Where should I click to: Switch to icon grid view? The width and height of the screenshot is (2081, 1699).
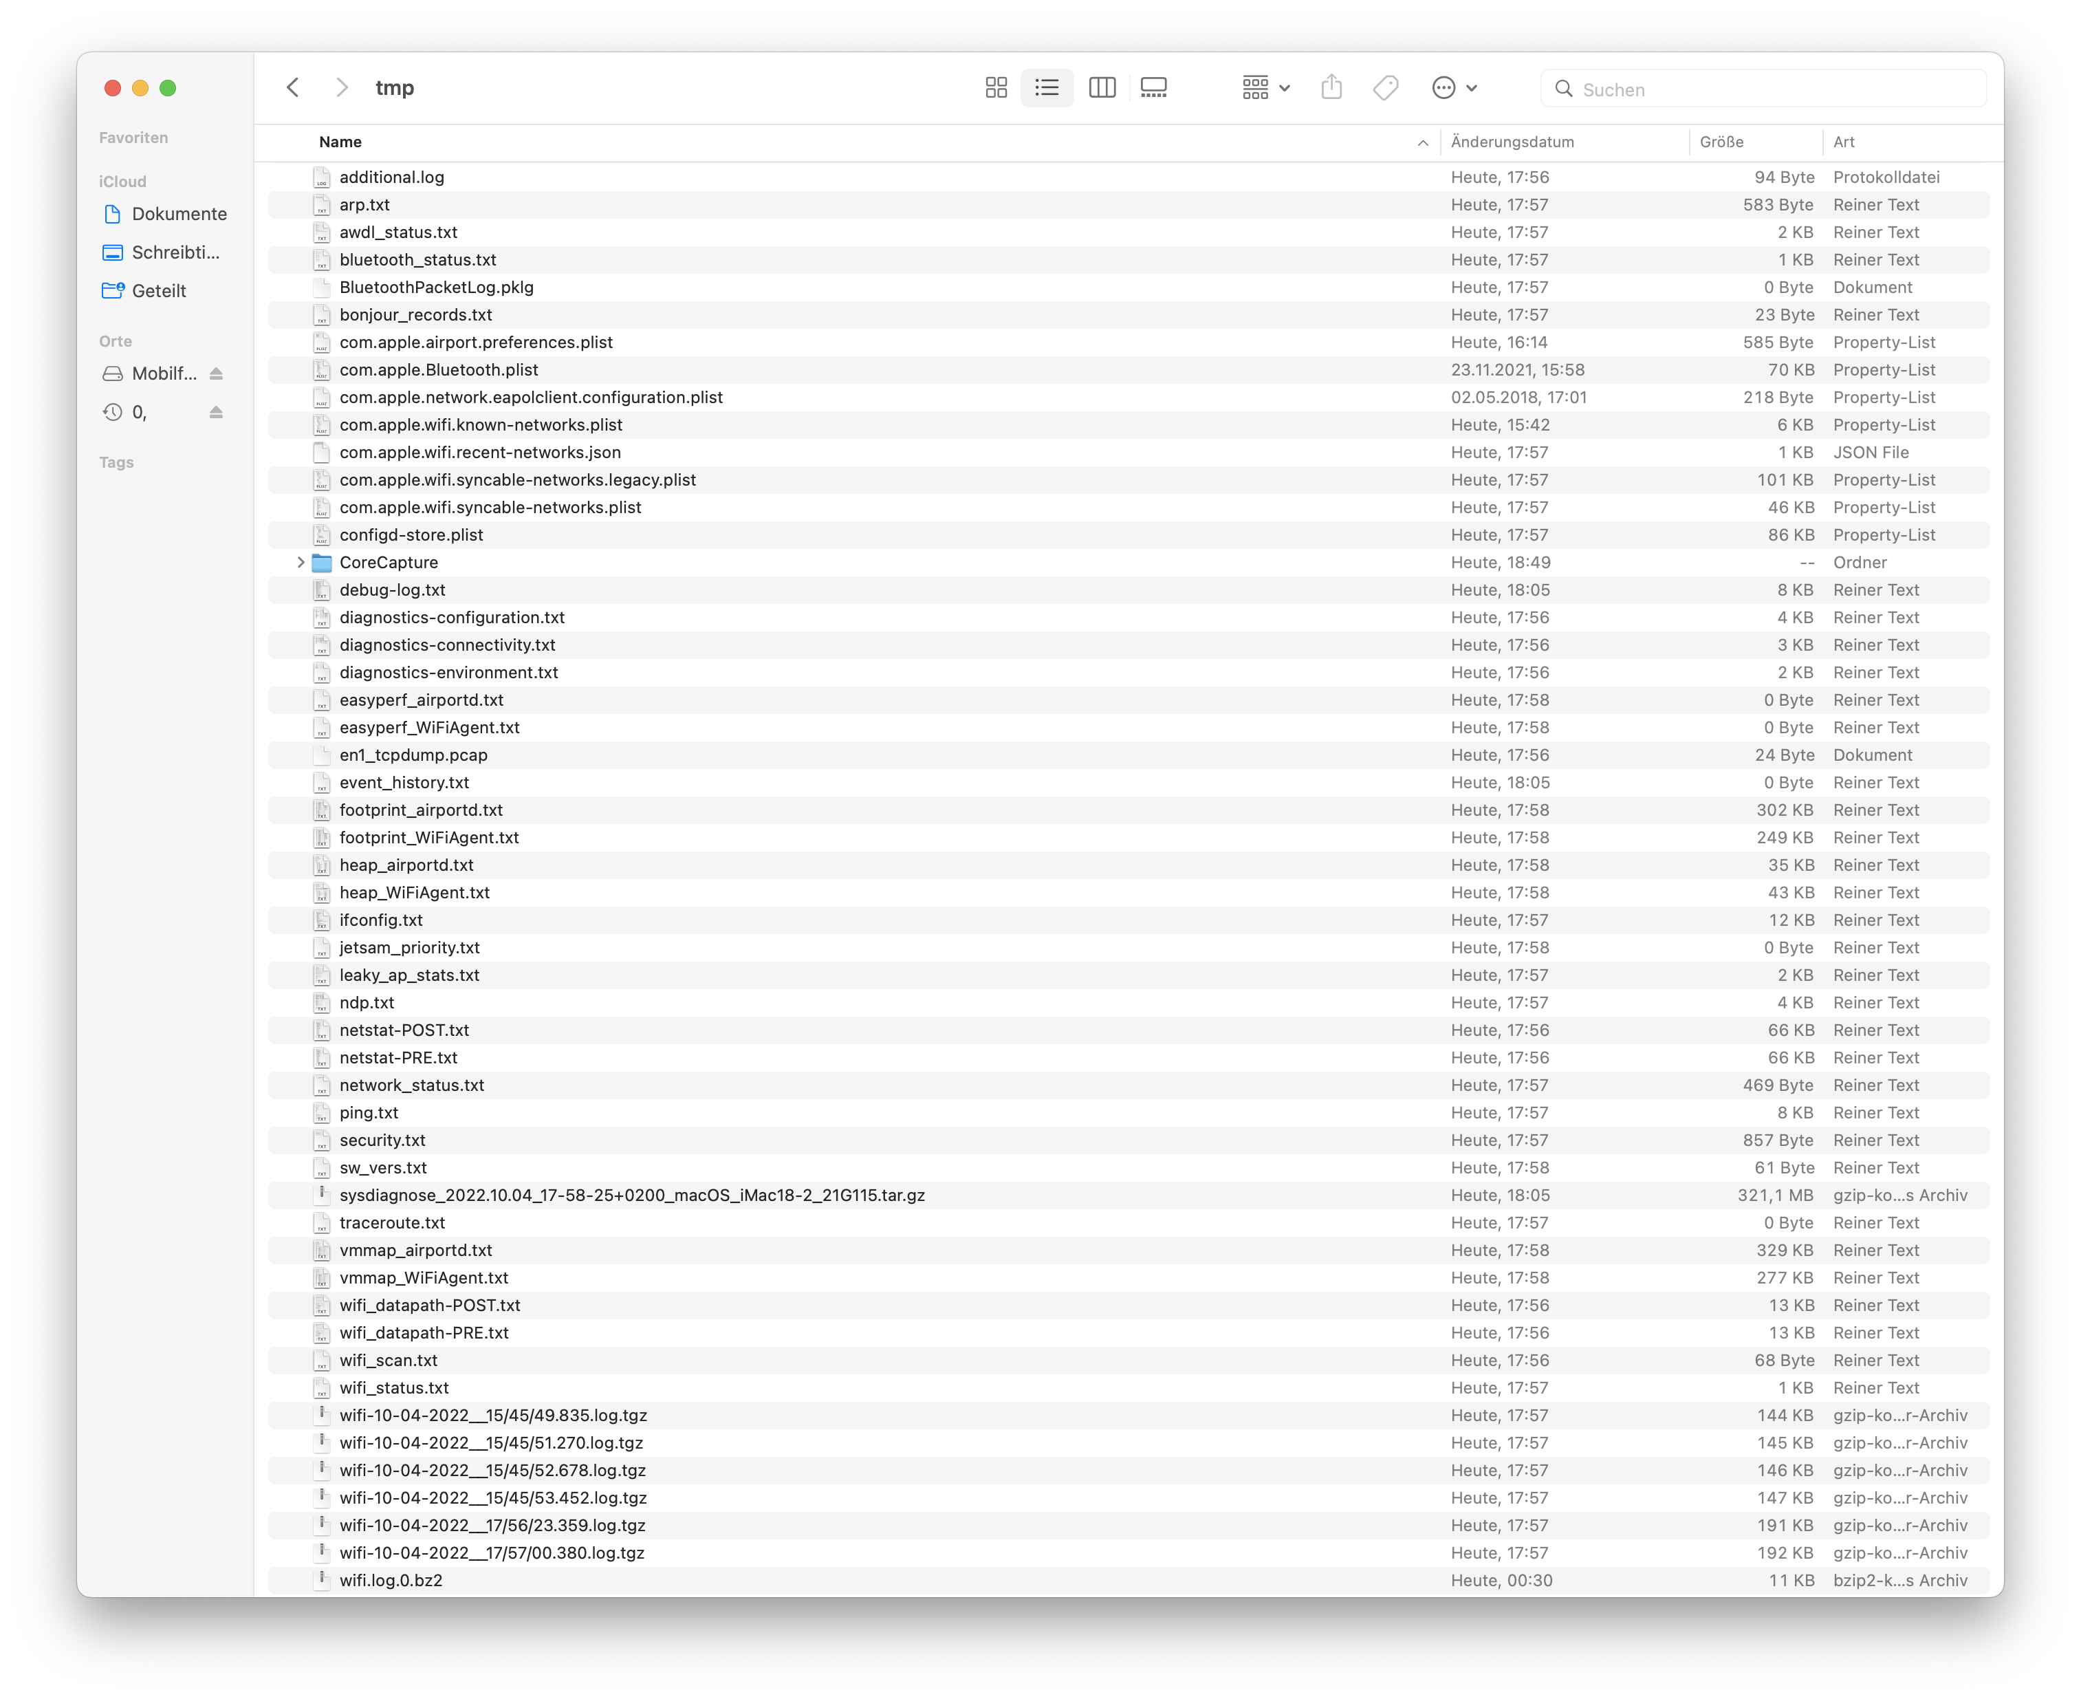click(996, 88)
